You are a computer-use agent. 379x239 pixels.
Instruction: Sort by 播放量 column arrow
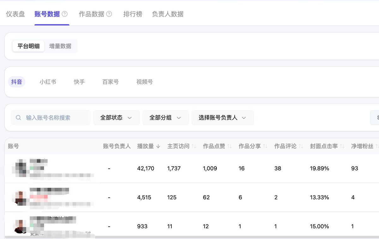pos(158,146)
